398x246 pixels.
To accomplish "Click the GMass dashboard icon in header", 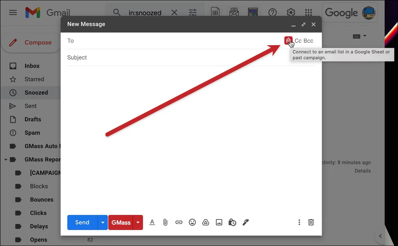I will pos(253,13).
